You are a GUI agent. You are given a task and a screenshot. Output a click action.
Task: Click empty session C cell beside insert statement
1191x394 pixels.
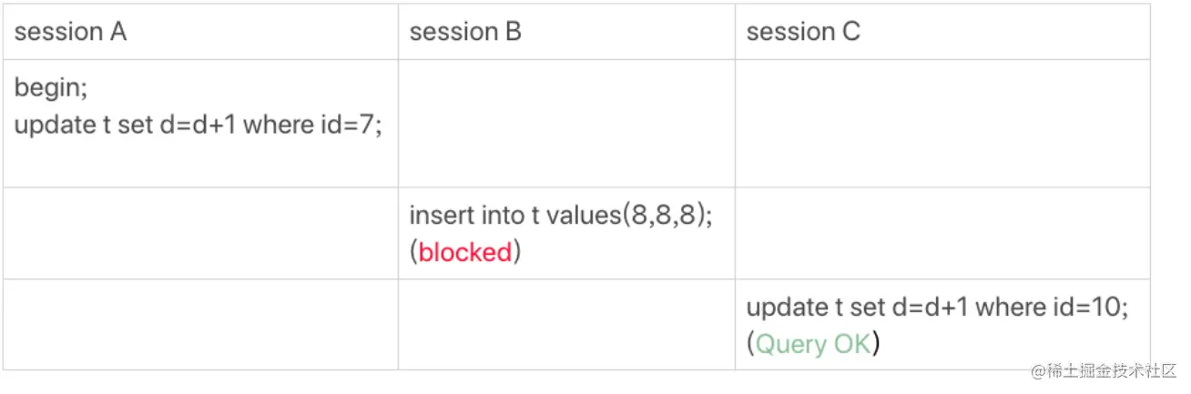pos(942,233)
